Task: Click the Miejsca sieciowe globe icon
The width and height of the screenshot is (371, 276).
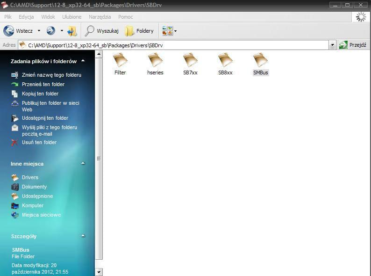Action: click(x=14, y=215)
